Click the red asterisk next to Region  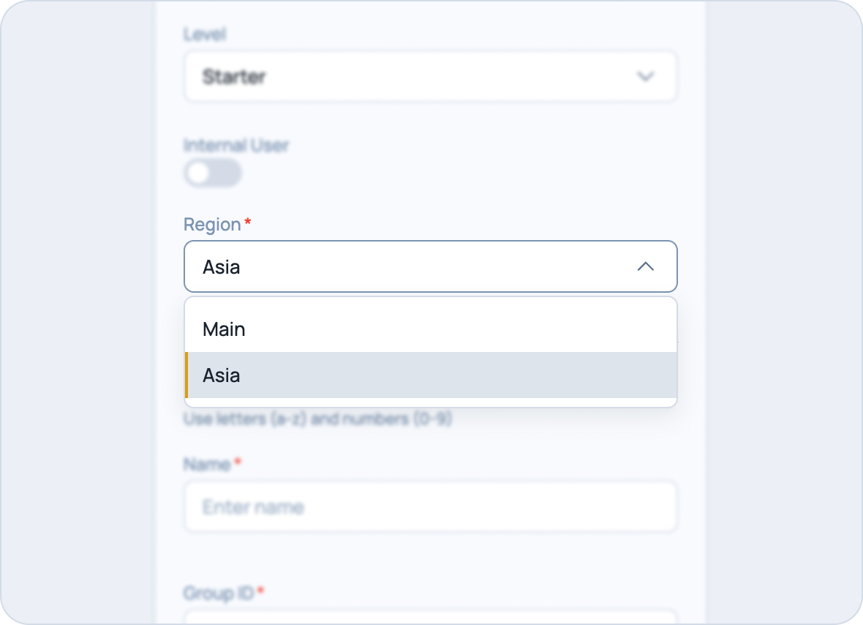[x=248, y=221]
